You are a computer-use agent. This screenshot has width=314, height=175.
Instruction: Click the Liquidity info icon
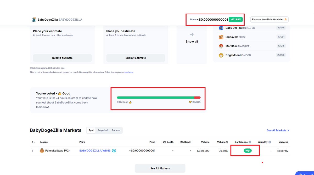(270, 142)
